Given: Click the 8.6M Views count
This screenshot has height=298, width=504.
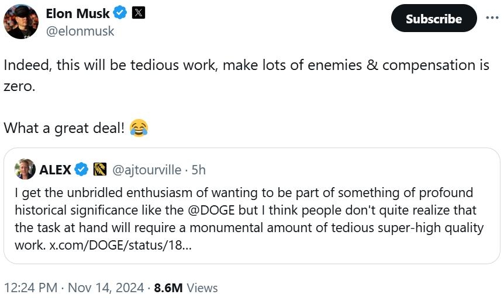Looking at the screenshot, I should tap(186, 288).
